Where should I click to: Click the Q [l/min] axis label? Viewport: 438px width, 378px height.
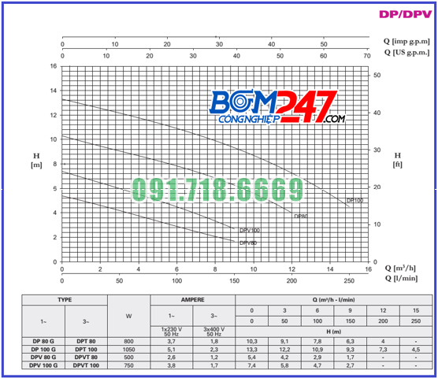tap(402, 278)
